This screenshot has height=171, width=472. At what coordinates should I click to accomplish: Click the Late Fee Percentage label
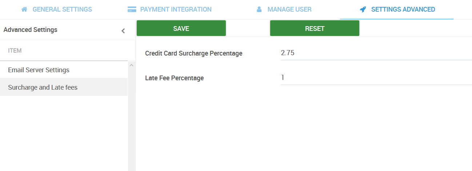click(x=174, y=78)
